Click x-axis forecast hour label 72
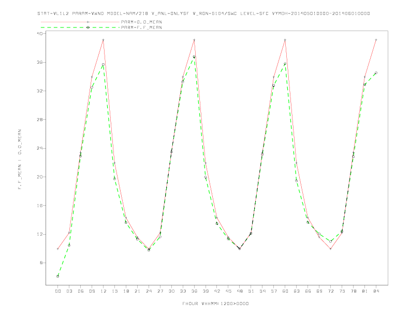This screenshot has height=317, width=410. [x=331, y=291]
